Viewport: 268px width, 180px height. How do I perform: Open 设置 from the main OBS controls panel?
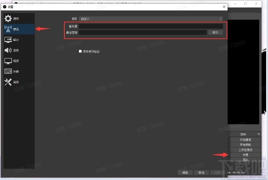(246, 155)
